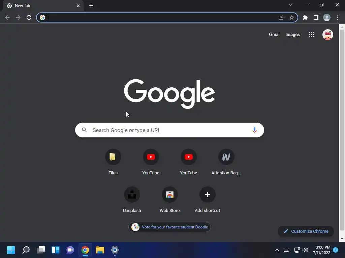345x258 pixels.
Task: Open the Files shortcut
Action: (x=113, y=162)
